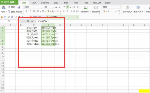Click the increase indent icon

(x=77, y=7)
